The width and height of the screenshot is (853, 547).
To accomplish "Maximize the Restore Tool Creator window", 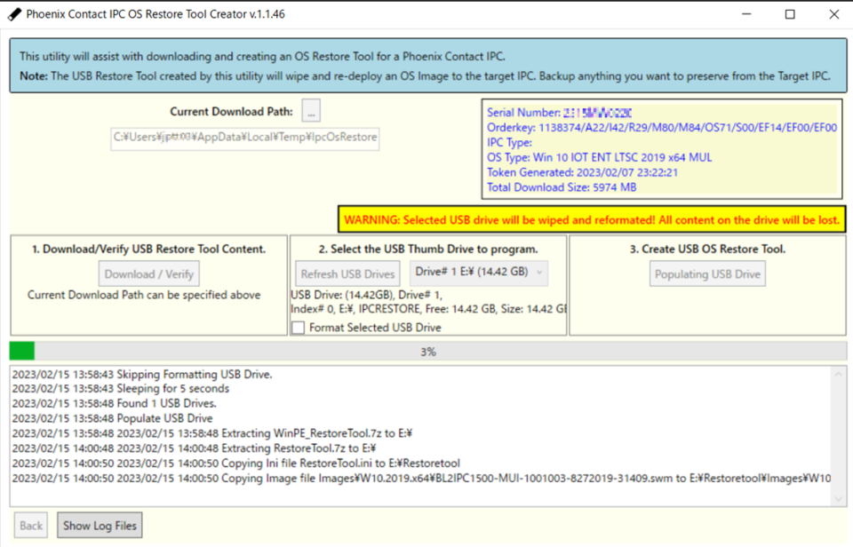I will (791, 14).
